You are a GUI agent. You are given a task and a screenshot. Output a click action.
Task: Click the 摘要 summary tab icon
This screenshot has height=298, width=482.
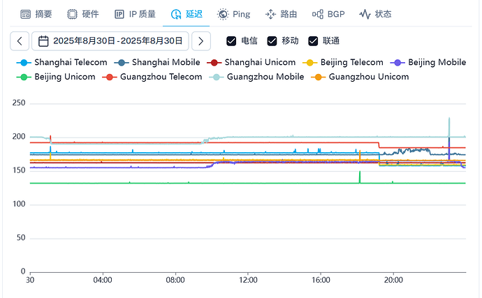click(26, 14)
